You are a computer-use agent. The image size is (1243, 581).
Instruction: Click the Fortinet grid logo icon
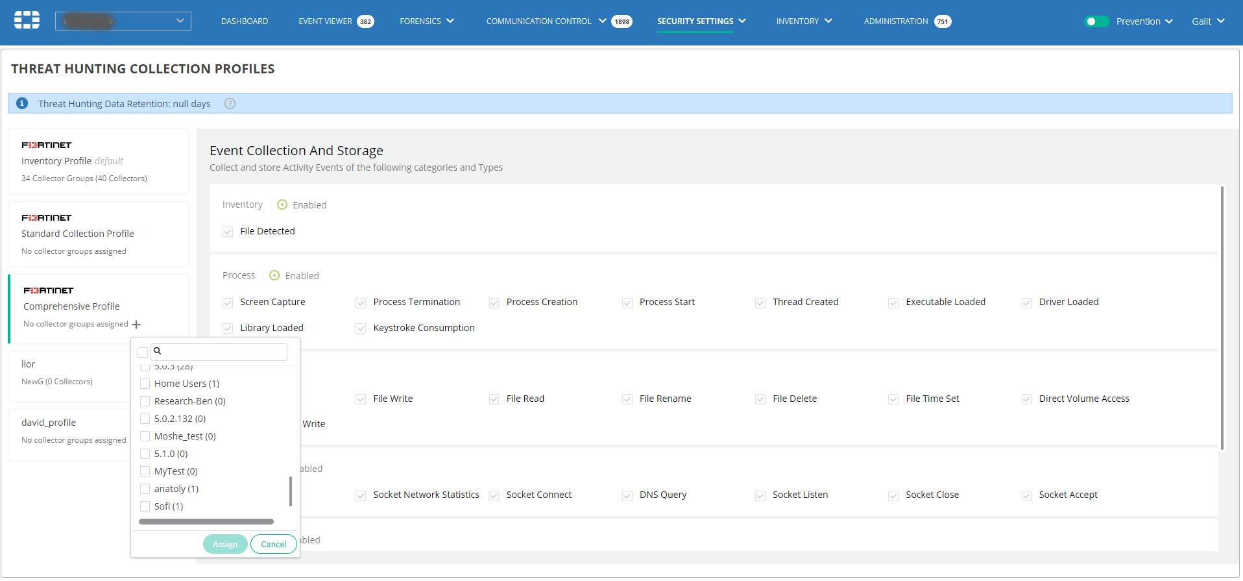click(x=27, y=21)
